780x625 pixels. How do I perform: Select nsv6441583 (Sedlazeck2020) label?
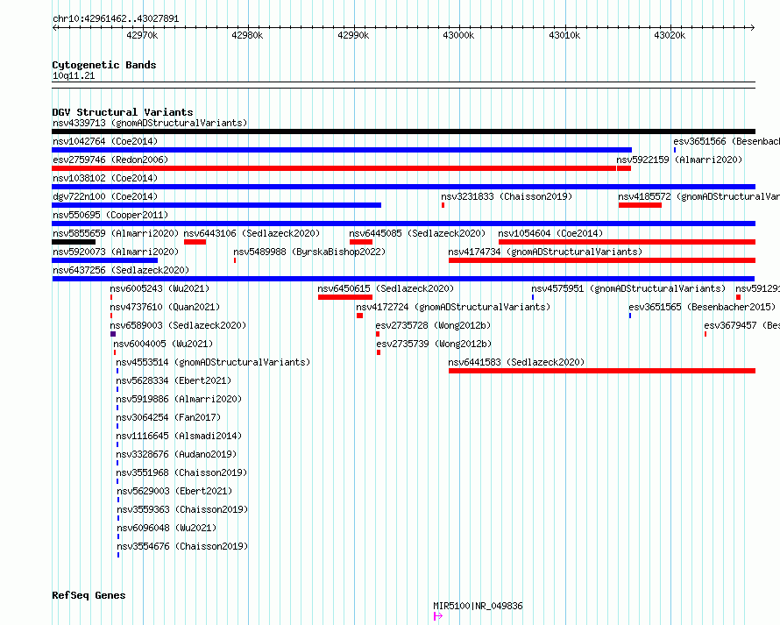coord(516,362)
